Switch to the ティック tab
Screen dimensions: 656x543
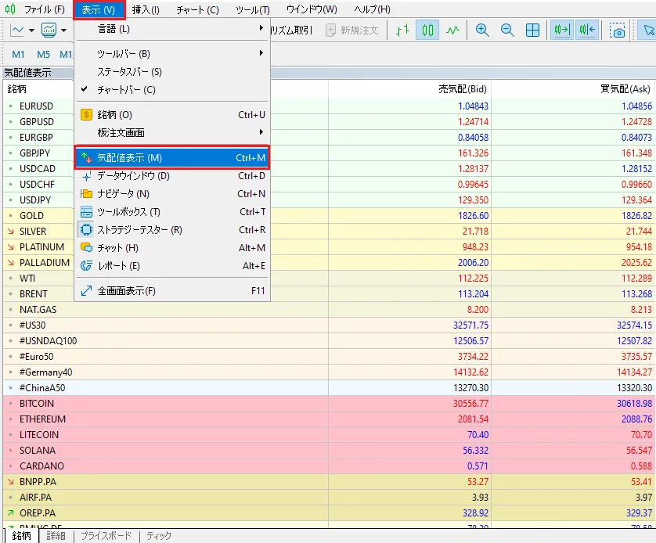pyautogui.click(x=159, y=536)
